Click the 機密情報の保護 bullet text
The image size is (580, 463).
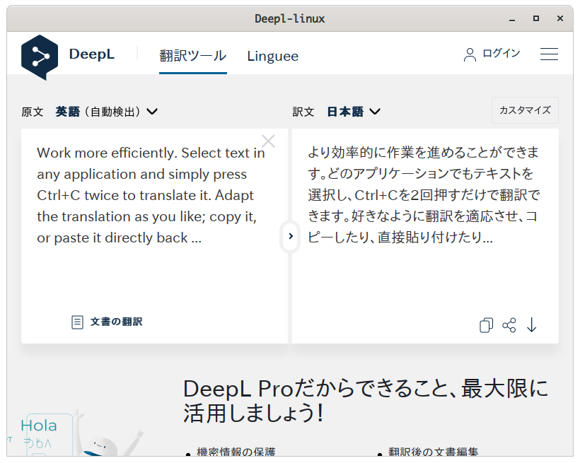236,452
